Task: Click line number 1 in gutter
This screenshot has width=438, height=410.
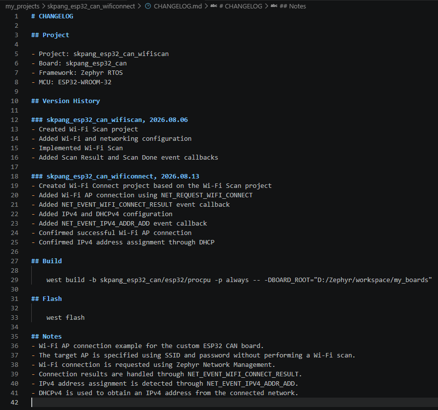Action: click(16, 16)
